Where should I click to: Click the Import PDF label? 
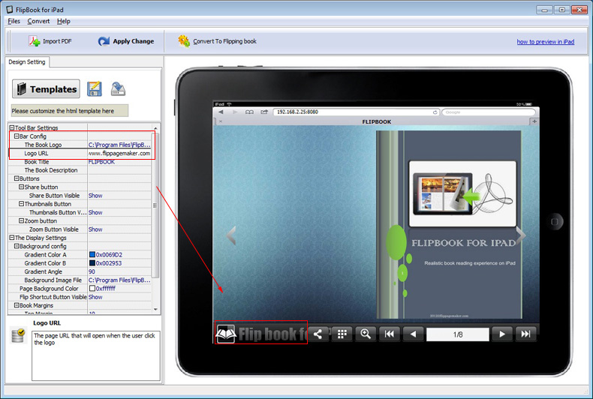(x=57, y=41)
